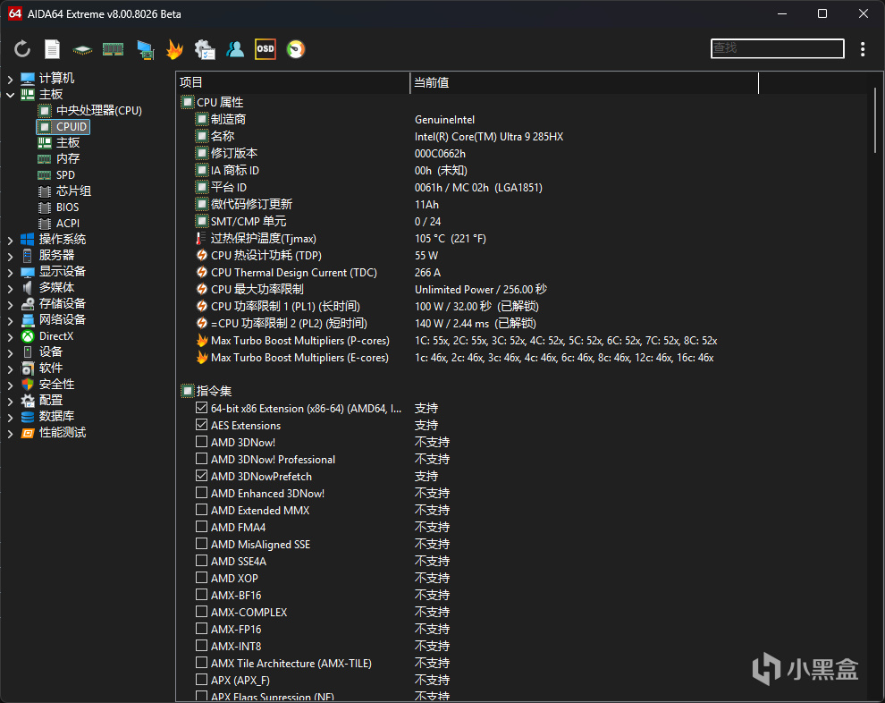Image resolution: width=885 pixels, height=703 pixels.
Task: Click the Refresh toolbar icon
Action: click(x=22, y=49)
